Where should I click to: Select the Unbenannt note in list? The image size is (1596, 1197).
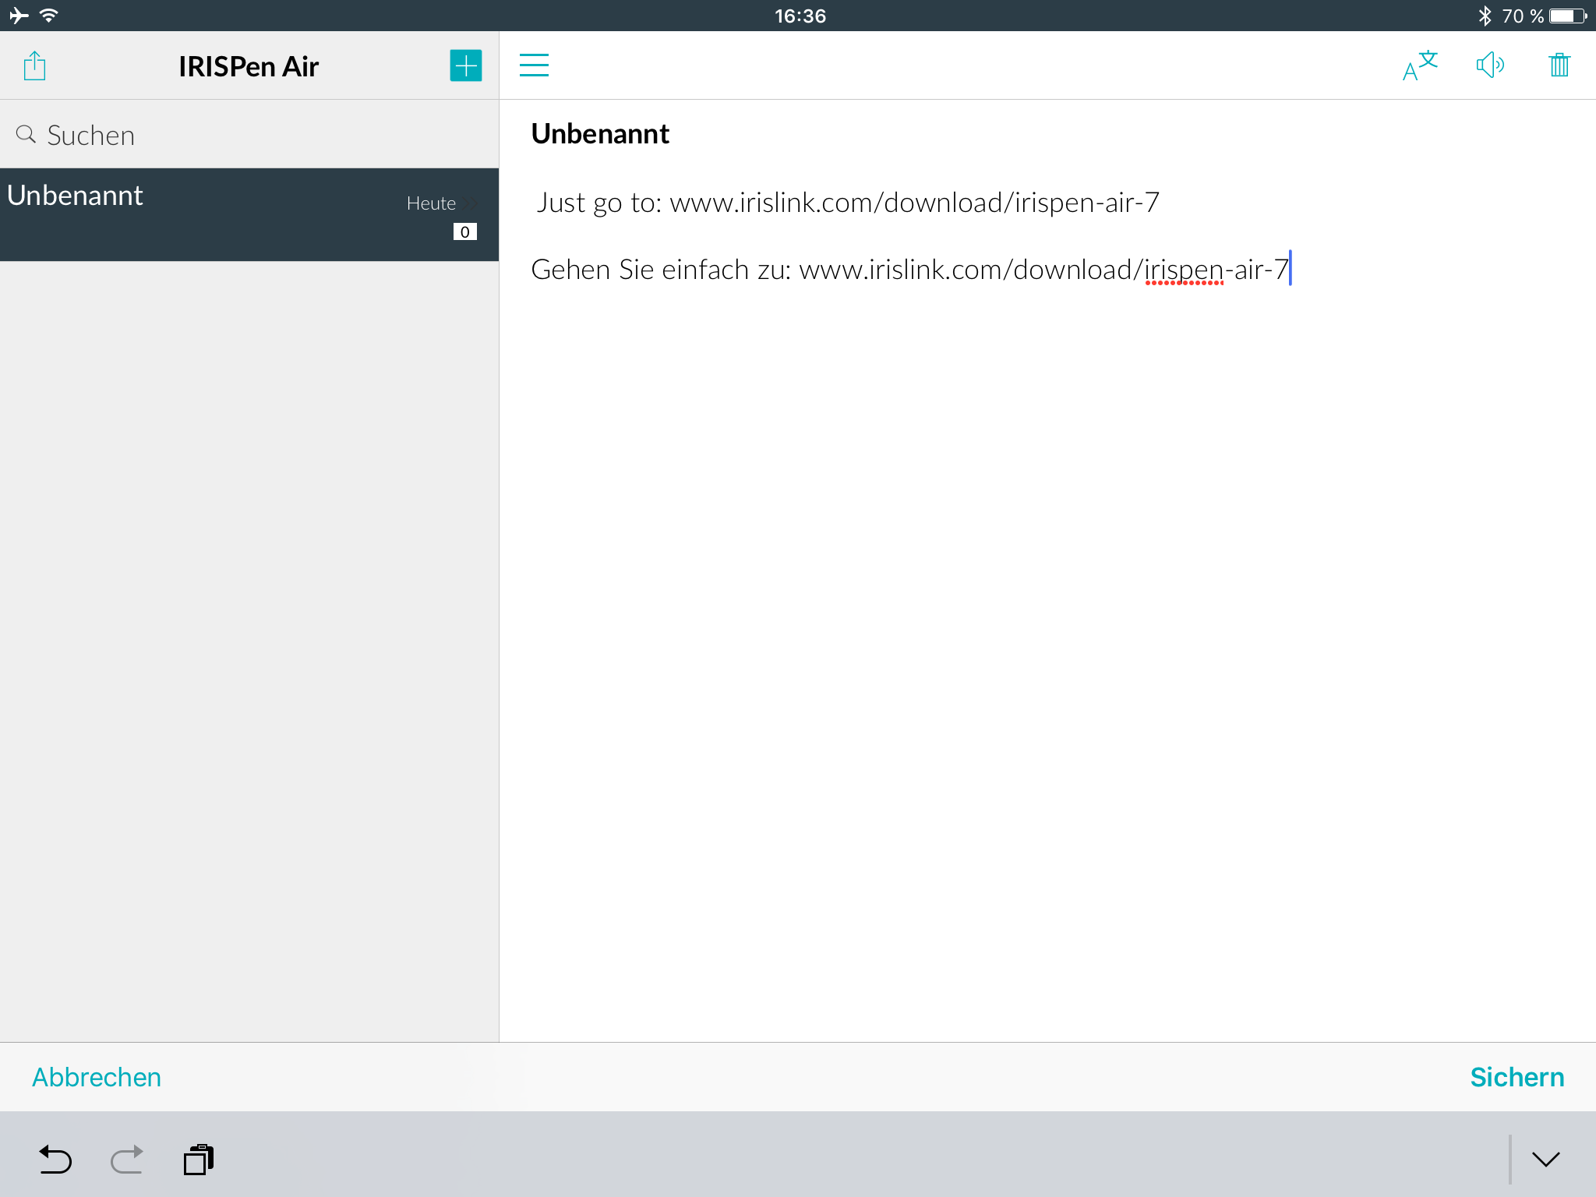tap(249, 214)
